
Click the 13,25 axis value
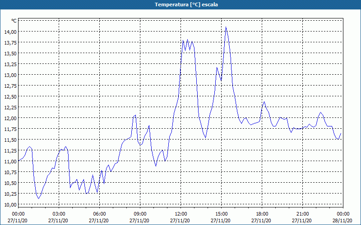pyautogui.click(x=10, y=64)
